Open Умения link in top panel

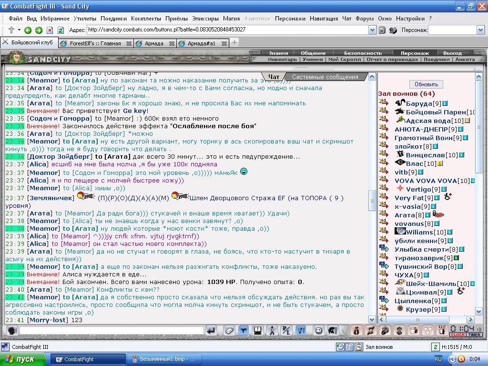coord(313,59)
